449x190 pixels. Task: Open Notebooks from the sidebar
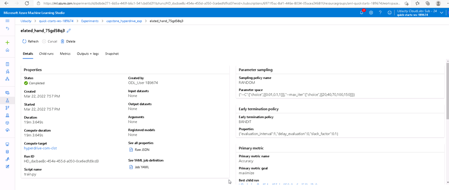[x=7, y=64]
